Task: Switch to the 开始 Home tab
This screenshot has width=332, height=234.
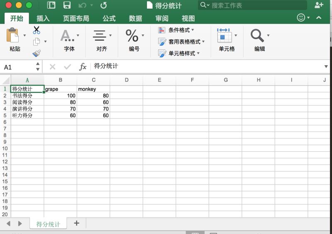Action: (x=17, y=18)
